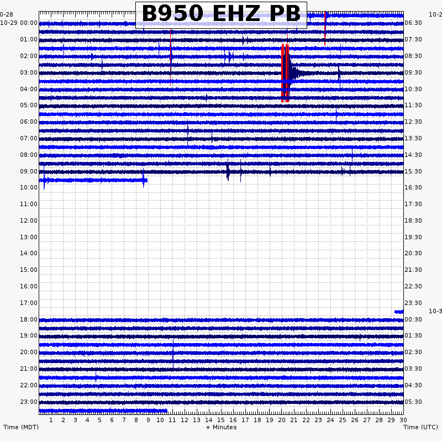Select the 03:00 MDT time label
This screenshot has width=442, height=442.
click(29, 73)
